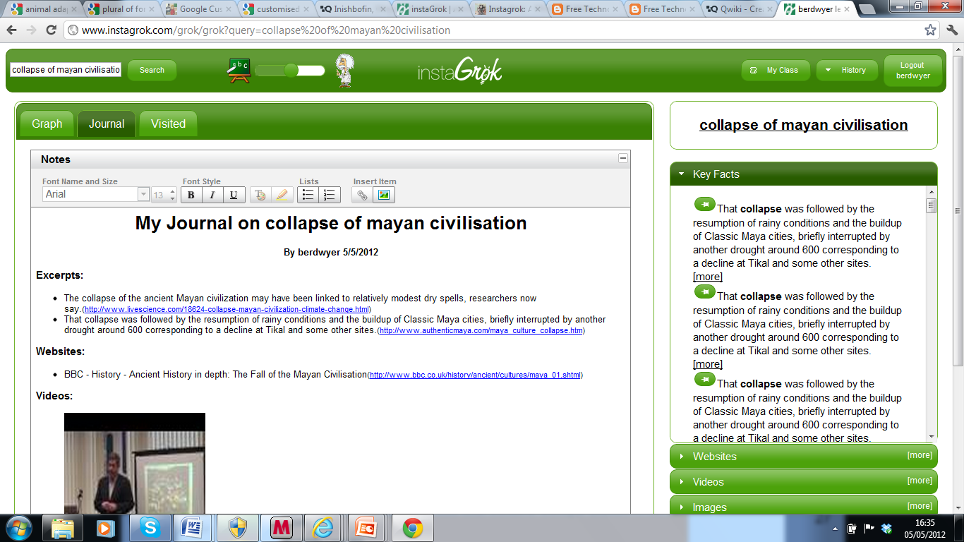Image resolution: width=964 pixels, height=542 pixels.
Task: Toggle bold formatting in Notes toolbar
Action: pos(191,195)
